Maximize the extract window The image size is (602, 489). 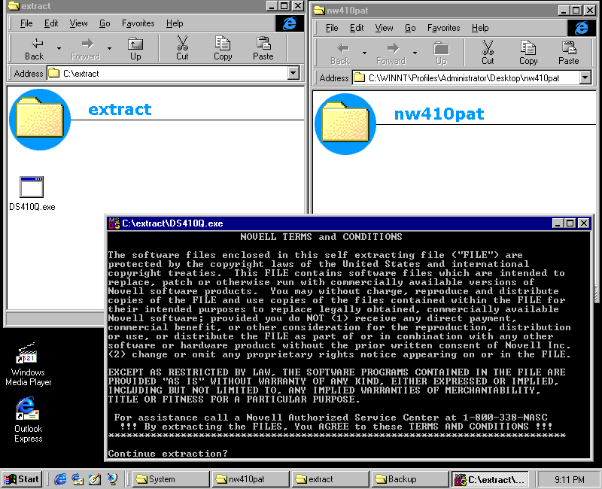point(284,6)
